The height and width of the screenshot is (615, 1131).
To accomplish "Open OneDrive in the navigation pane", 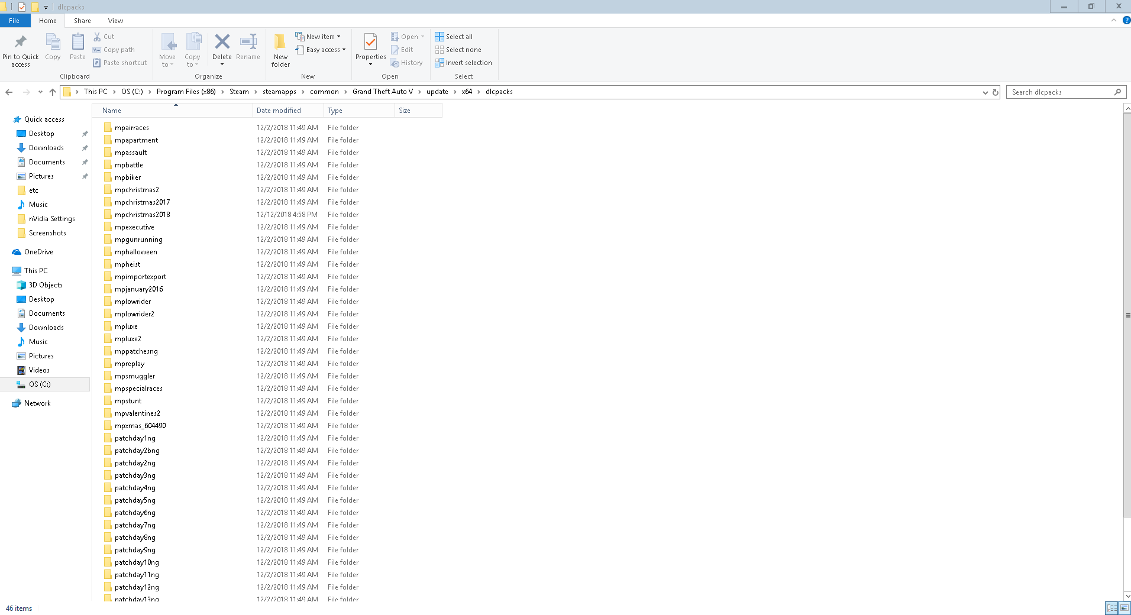I will click(38, 252).
